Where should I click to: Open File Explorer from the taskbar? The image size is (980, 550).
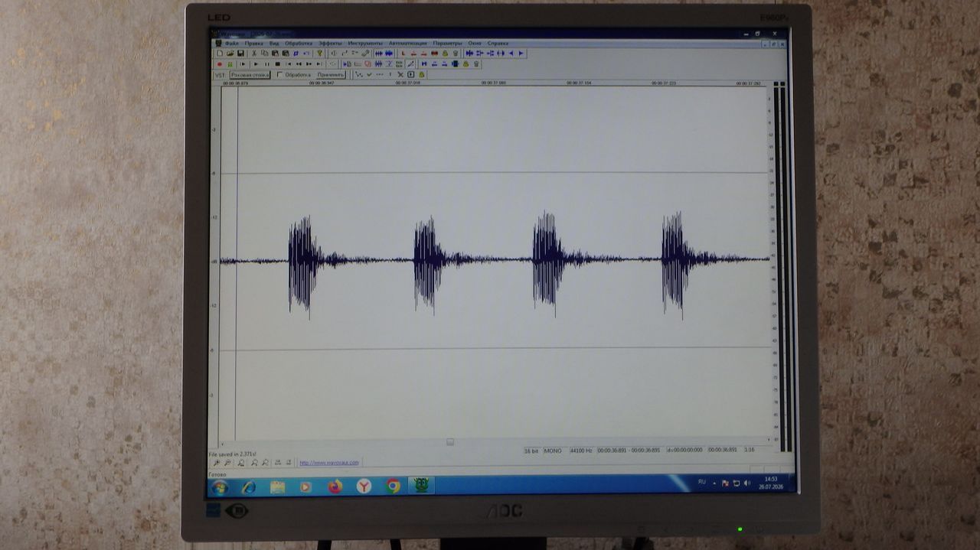[x=277, y=487]
